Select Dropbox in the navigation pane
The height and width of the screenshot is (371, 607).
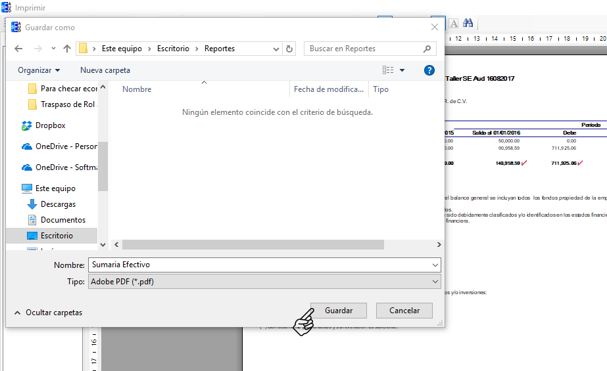50,125
